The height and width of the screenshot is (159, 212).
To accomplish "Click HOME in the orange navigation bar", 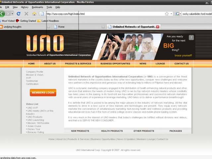I will click(x=31, y=64).
